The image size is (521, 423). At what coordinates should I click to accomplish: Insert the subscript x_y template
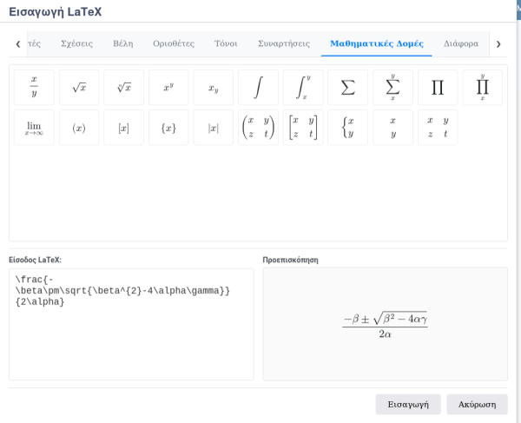coord(214,88)
